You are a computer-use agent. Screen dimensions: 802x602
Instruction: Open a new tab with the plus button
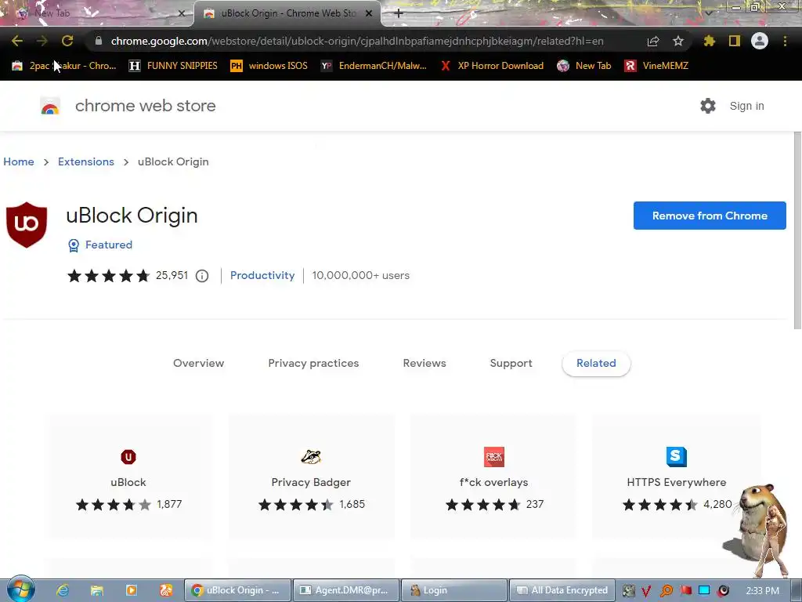pos(399,13)
